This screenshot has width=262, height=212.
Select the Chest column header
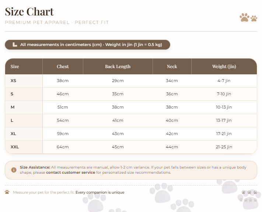[63, 67]
